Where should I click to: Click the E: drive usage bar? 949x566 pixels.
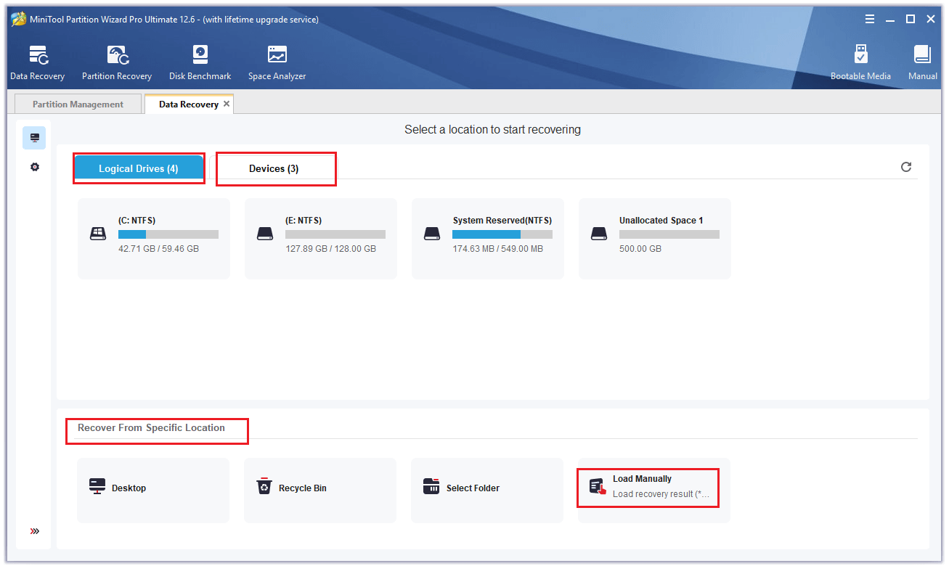(335, 234)
